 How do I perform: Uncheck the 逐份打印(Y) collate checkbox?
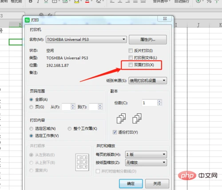pos(115,132)
